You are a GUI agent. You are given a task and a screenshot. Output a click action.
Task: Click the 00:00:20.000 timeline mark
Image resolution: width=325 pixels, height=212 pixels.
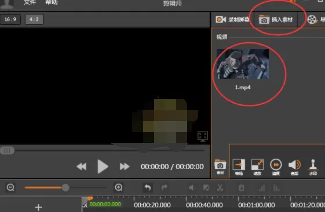pos(152,205)
